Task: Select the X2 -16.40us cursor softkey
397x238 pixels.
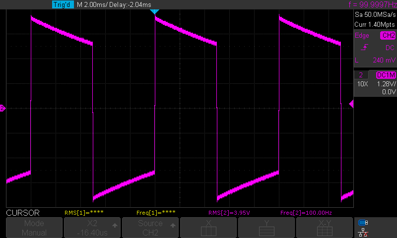Action: pos(92,228)
